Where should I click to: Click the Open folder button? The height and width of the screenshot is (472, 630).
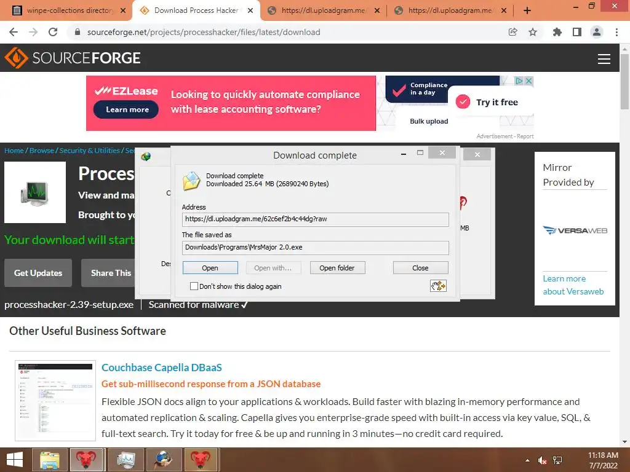pos(337,268)
